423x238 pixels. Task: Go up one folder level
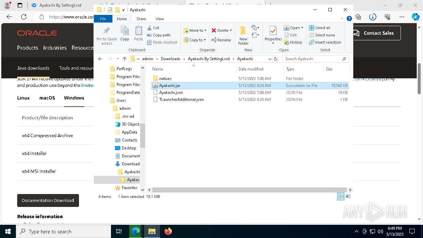pos(125,59)
